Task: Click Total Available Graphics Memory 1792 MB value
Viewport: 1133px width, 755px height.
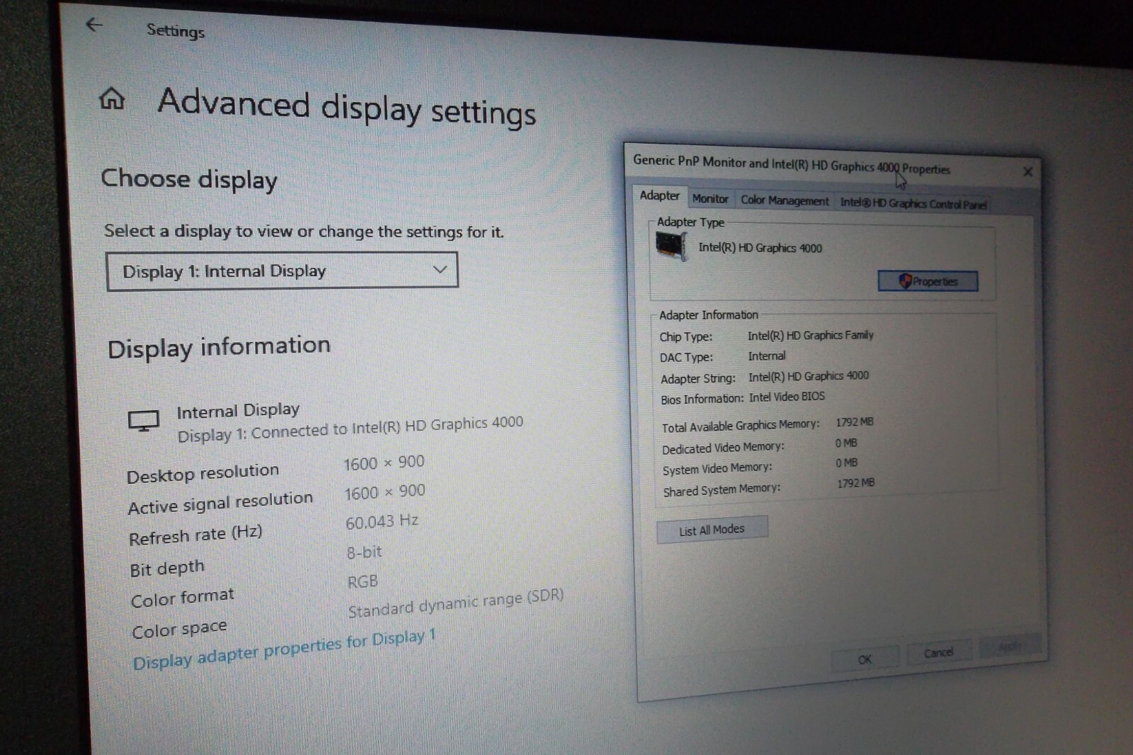Action: 855,422
